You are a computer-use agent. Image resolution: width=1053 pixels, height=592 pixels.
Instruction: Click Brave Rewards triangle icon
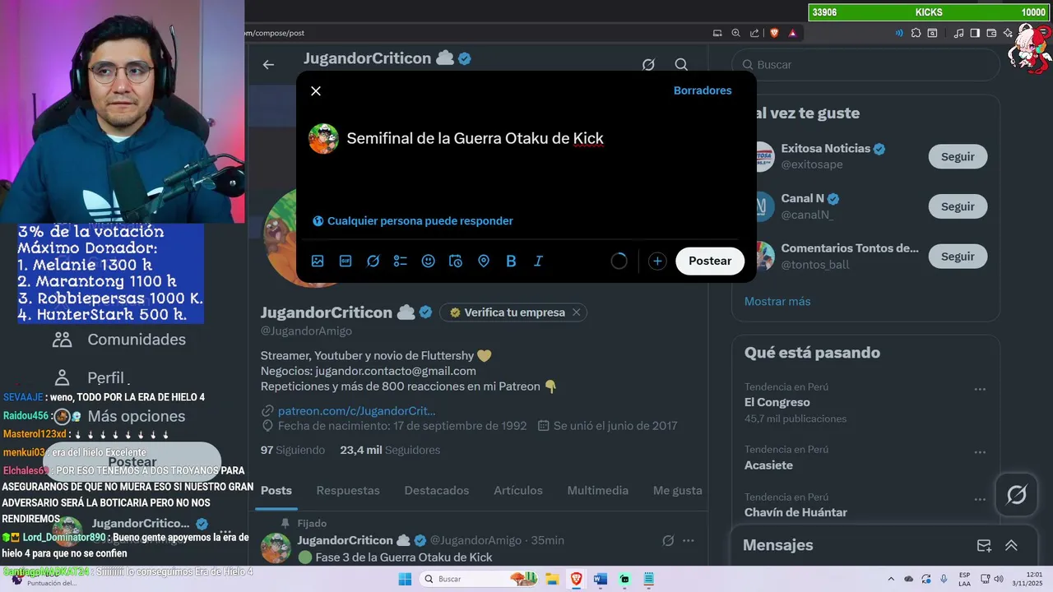[x=792, y=33]
